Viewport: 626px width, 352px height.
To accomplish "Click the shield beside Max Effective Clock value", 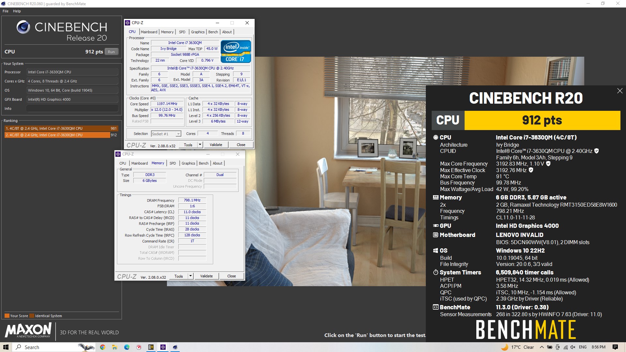I will [x=531, y=170].
